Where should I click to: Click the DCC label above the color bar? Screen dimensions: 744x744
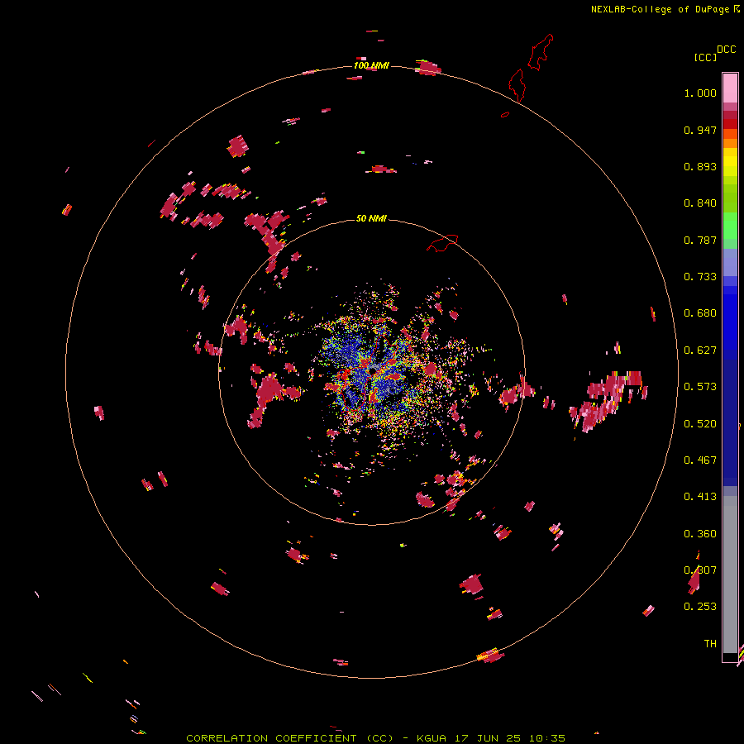click(726, 50)
